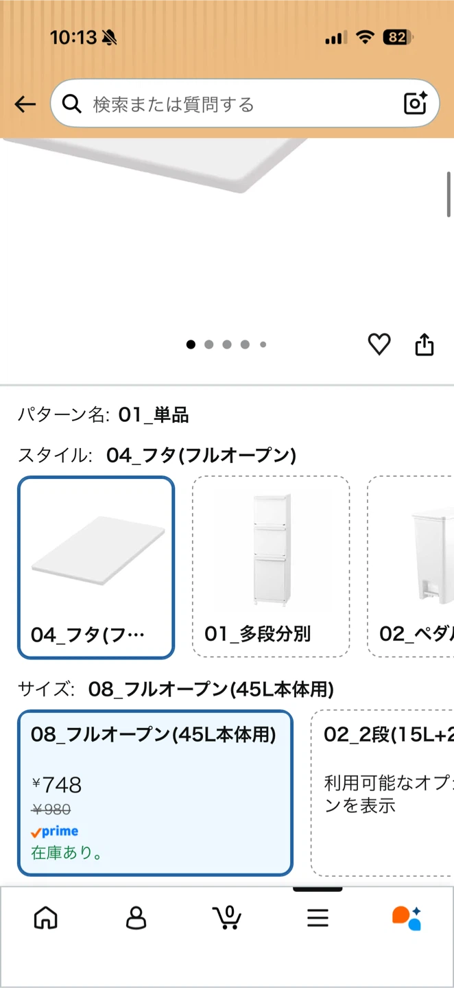Screen dimensions: 454x988
Task: Tap the back arrow icon
Action: tap(25, 104)
